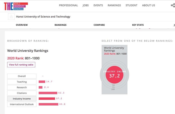This screenshot has height=114, width=175.
Task: Switch to the Overview tab
Action: [22, 25]
